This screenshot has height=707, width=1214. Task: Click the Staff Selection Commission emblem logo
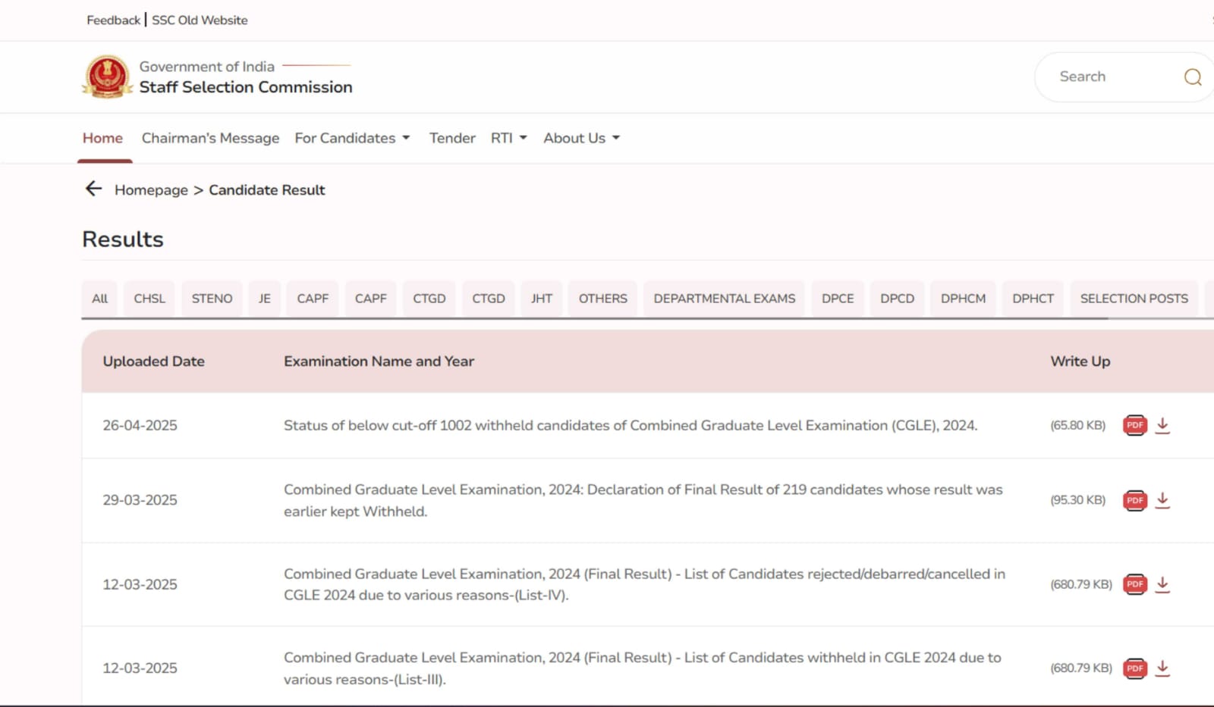coord(107,77)
